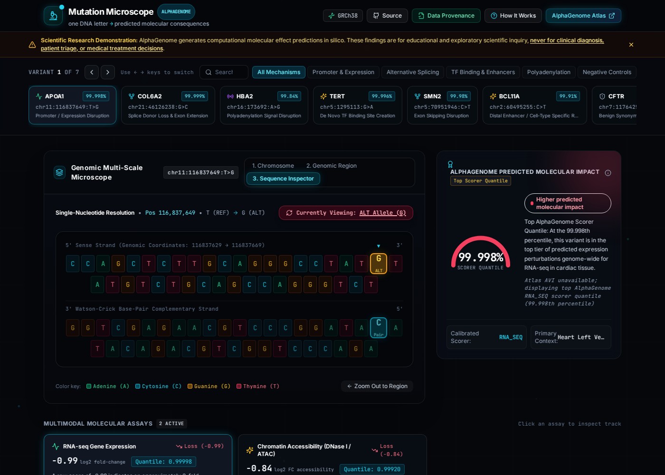This screenshot has width=665, height=475.
Task: Click the Thymine (T) color key swatch
Action: coord(239,387)
